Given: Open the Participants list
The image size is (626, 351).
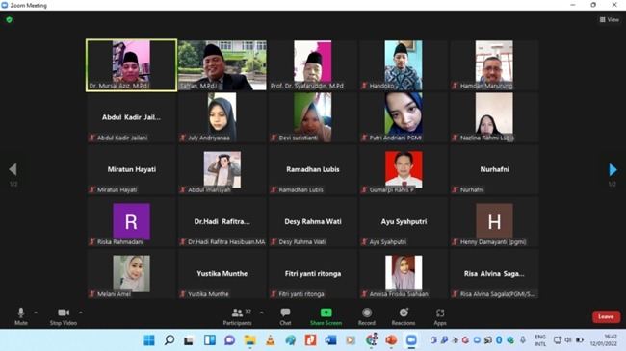Looking at the screenshot, I should coord(238,316).
